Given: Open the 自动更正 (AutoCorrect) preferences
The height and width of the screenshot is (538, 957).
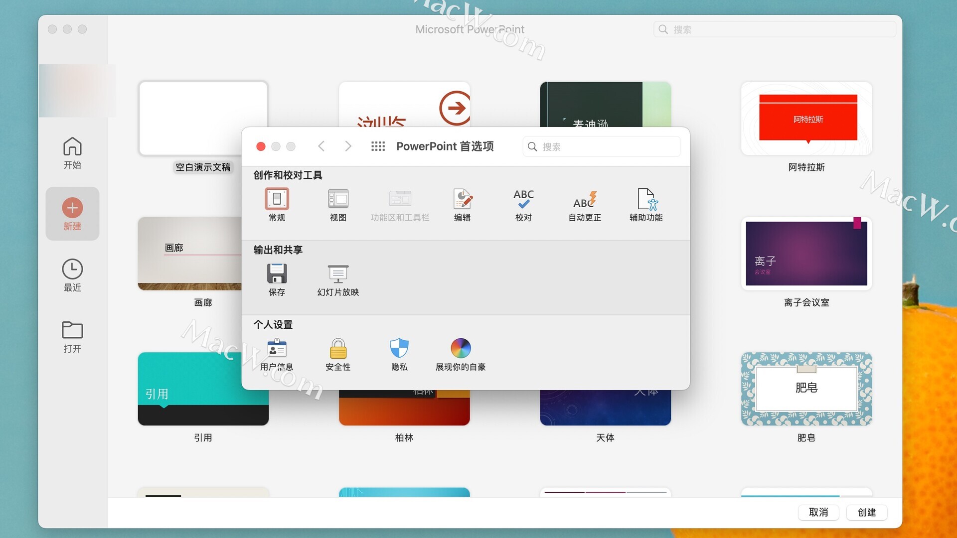Looking at the screenshot, I should point(585,205).
